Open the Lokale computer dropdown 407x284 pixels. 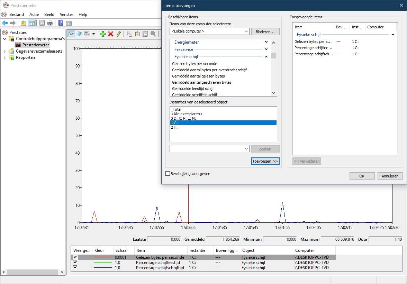[x=246, y=31]
